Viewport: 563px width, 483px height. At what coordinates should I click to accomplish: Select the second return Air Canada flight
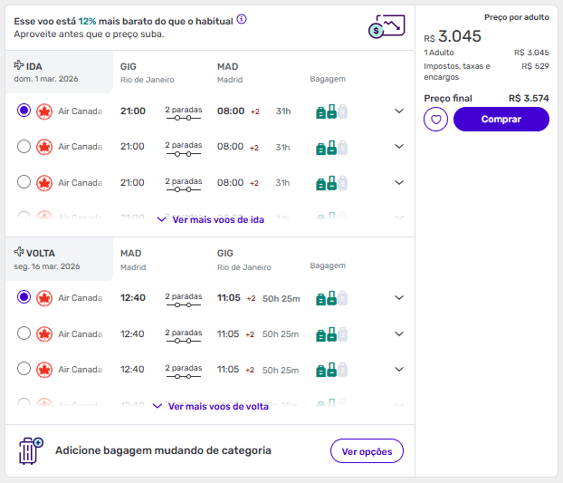pyautogui.click(x=24, y=333)
